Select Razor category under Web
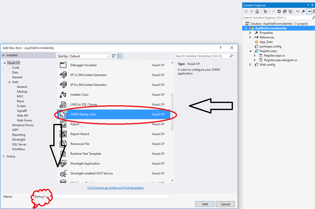315x209 pixels. click(x=21, y=101)
